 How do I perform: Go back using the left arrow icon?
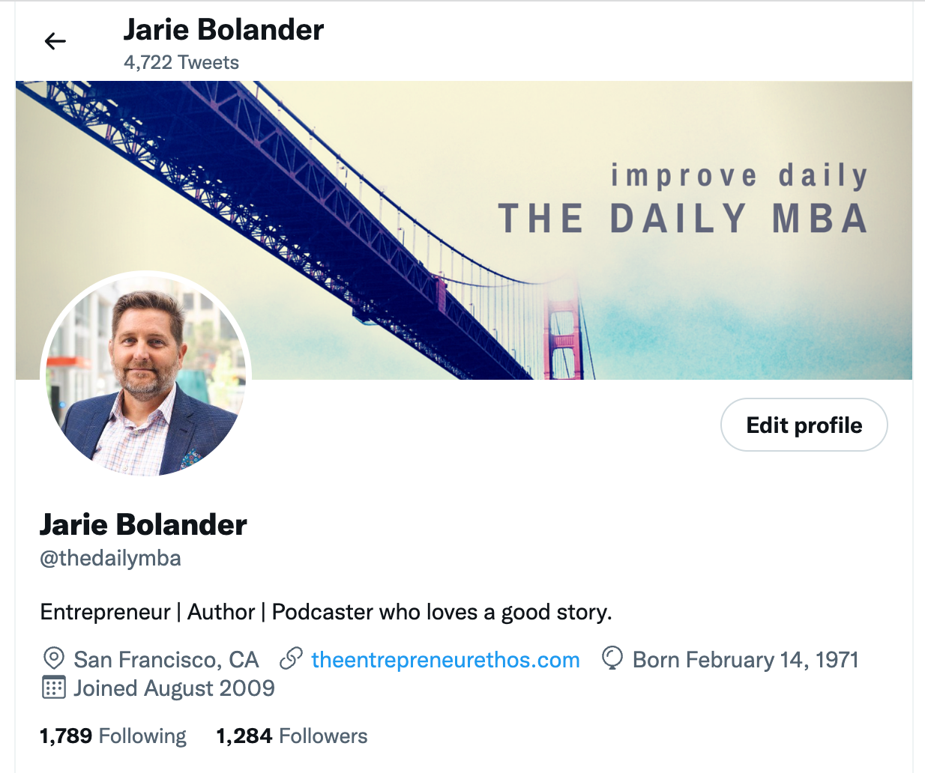point(55,41)
